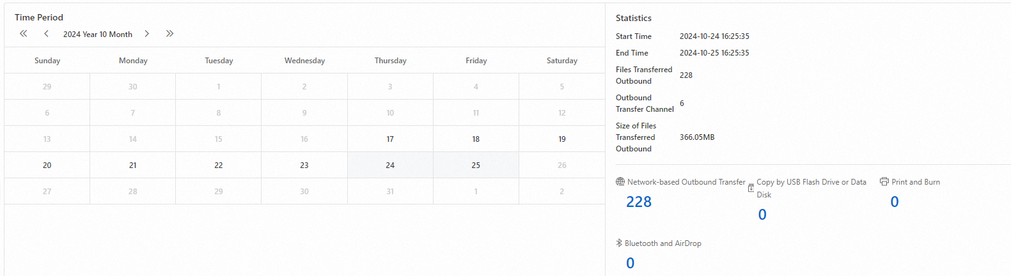Go to previous month arrow
This screenshot has width=1011, height=276.
[46, 34]
